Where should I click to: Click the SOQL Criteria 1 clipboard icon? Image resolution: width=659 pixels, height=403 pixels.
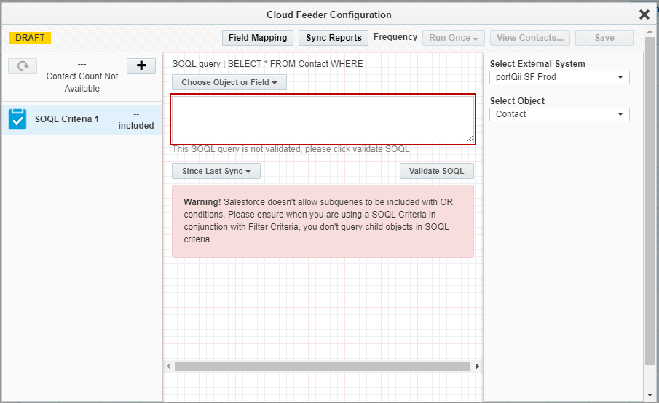[x=17, y=119]
